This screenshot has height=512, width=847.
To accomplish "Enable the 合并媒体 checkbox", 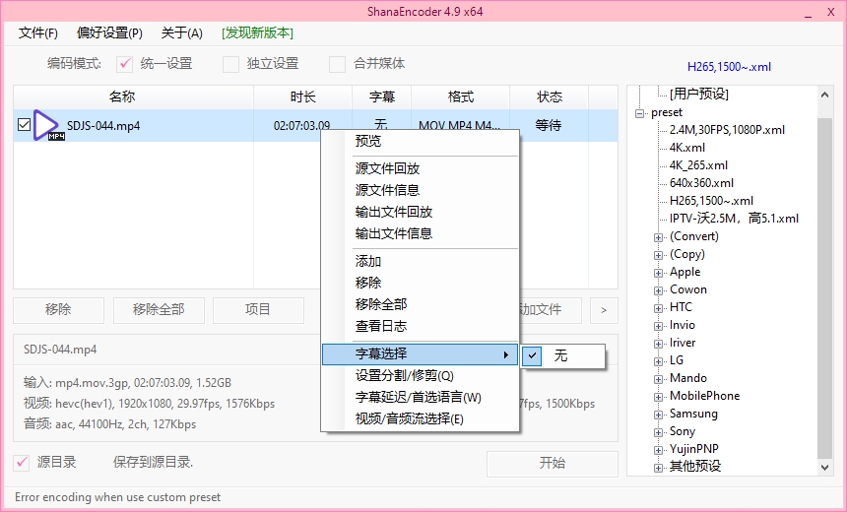I will pos(337,64).
